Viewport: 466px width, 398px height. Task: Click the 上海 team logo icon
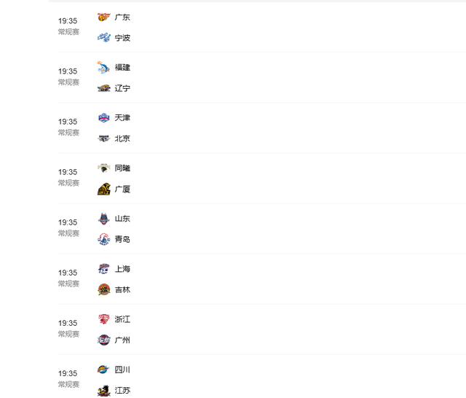click(x=103, y=269)
